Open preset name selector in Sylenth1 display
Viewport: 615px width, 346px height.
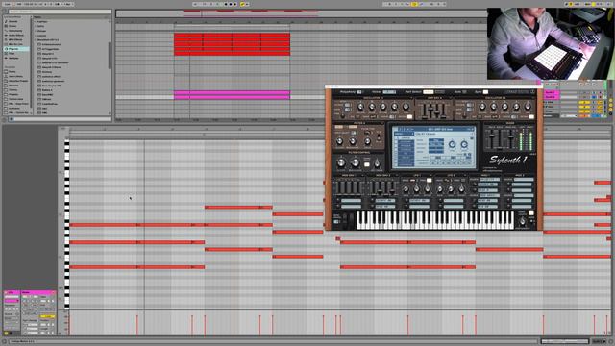[x=440, y=129]
